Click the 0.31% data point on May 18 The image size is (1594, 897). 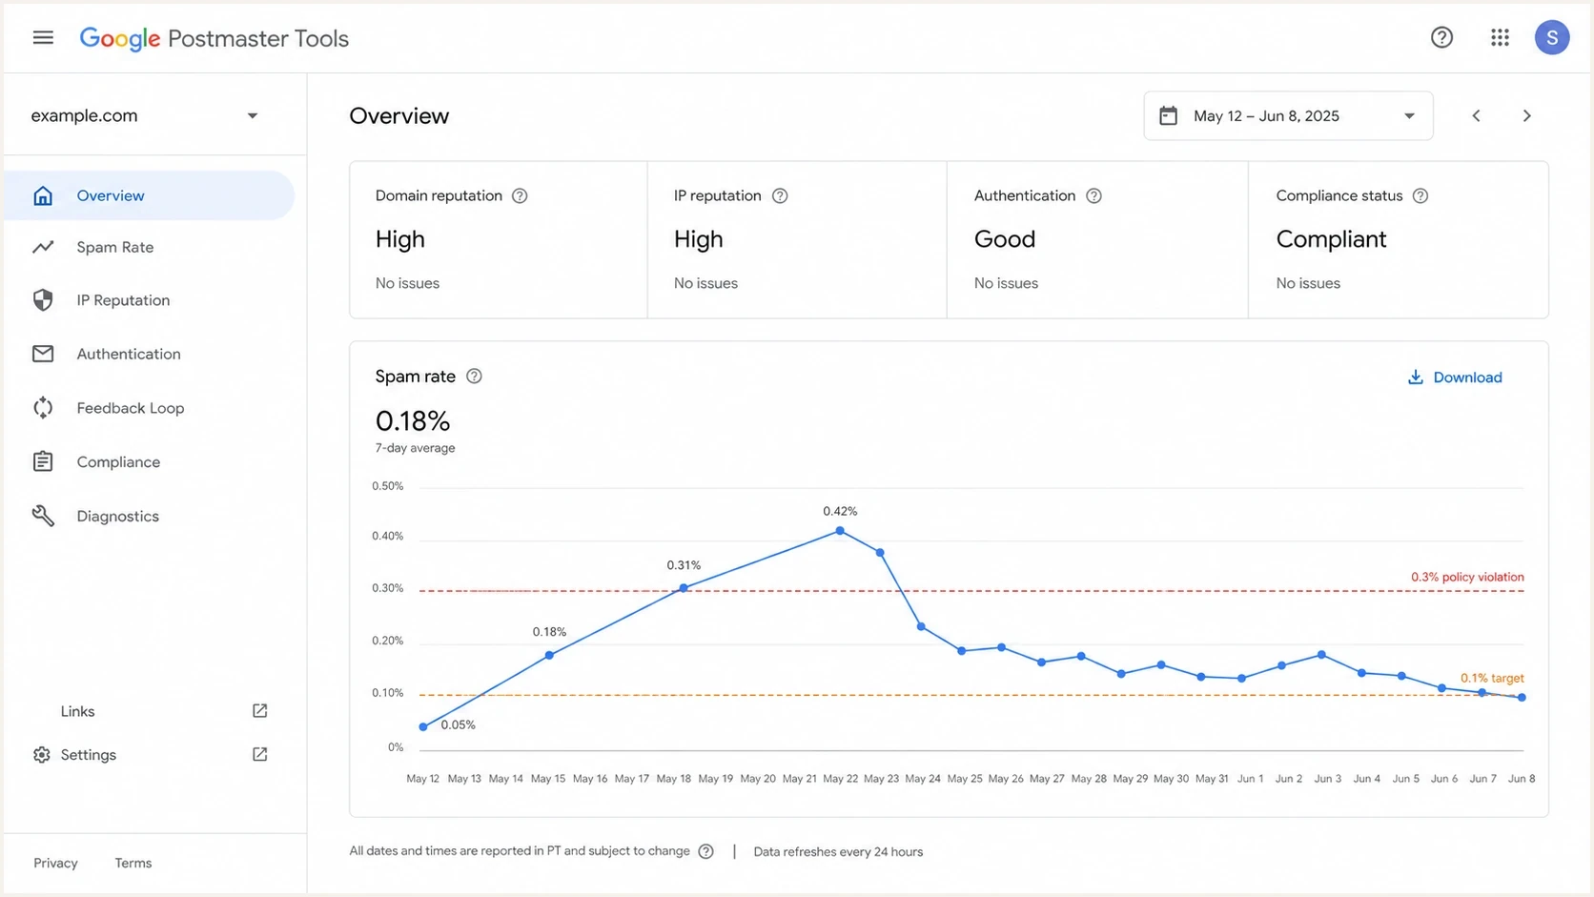click(x=684, y=588)
